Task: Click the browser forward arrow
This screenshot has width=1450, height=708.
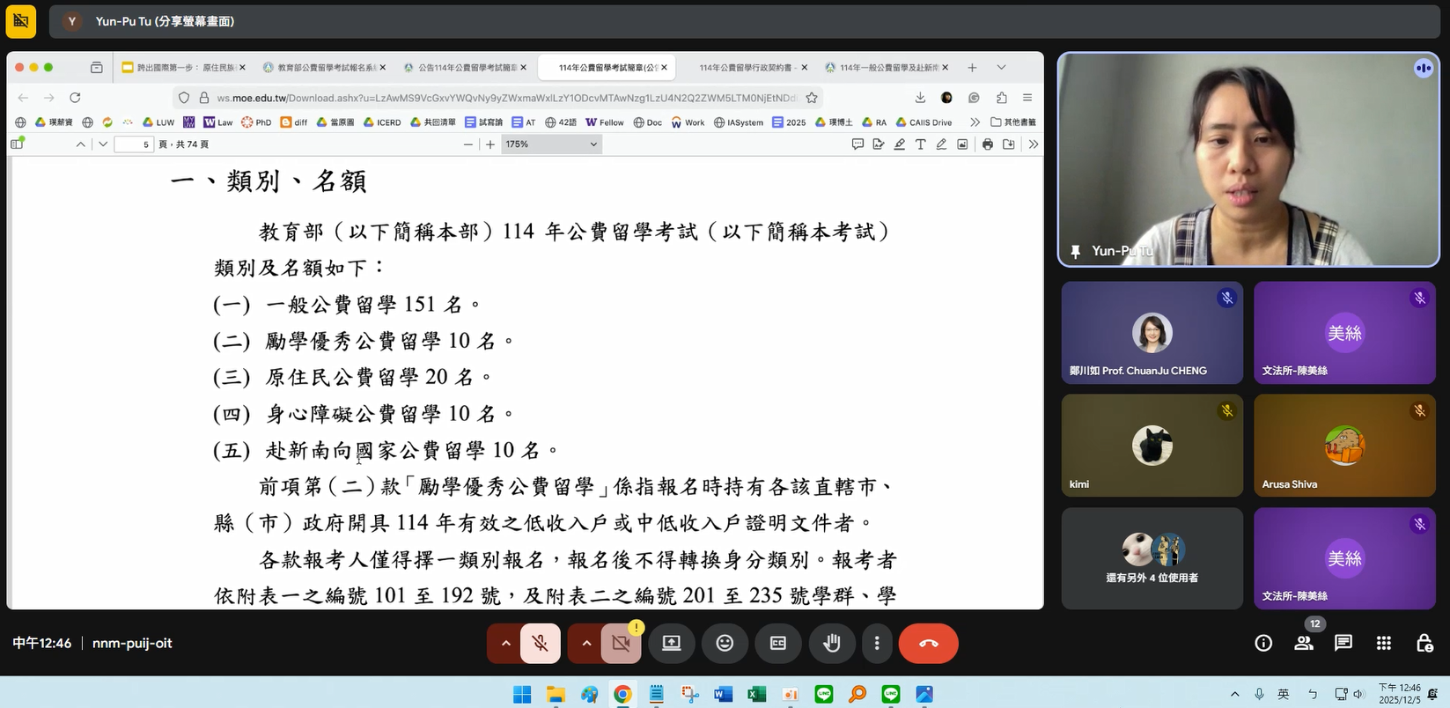Action: (49, 98)
